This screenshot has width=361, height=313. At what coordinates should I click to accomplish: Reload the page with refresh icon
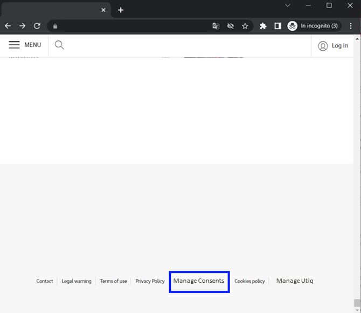point(37,26)
